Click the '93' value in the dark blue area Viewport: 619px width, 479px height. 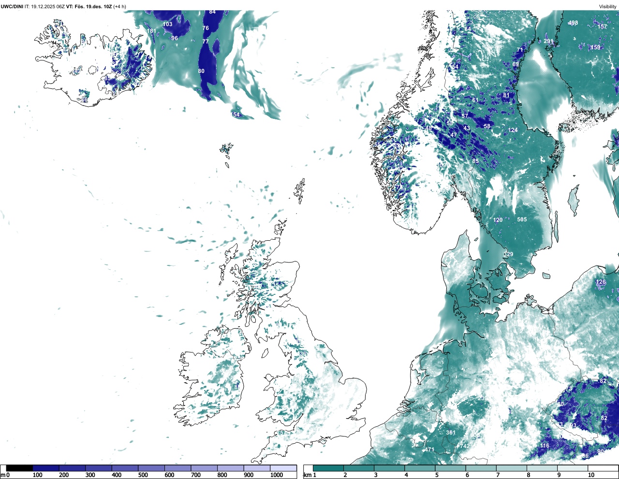click(573, 425)
